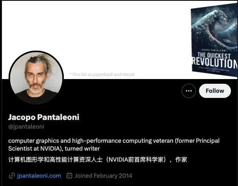The image size is (238, 186).
Task: Click the calendar icon before join date
Action: [x=69, y=175]
